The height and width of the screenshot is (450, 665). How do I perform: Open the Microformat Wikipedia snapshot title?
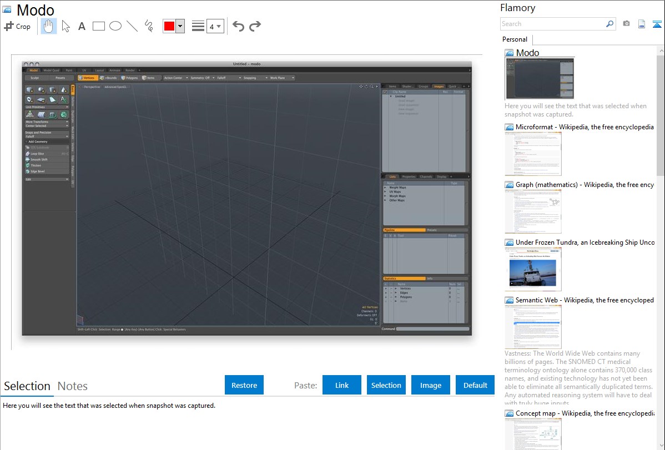point(585,127)
